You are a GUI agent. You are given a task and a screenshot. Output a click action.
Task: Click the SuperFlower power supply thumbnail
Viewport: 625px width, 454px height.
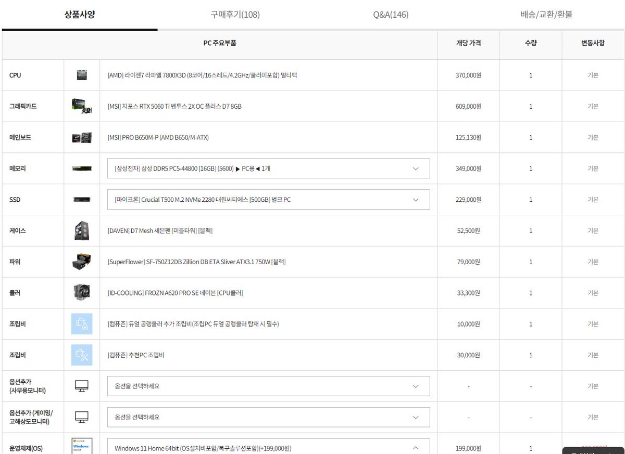[x=82, y=262]
